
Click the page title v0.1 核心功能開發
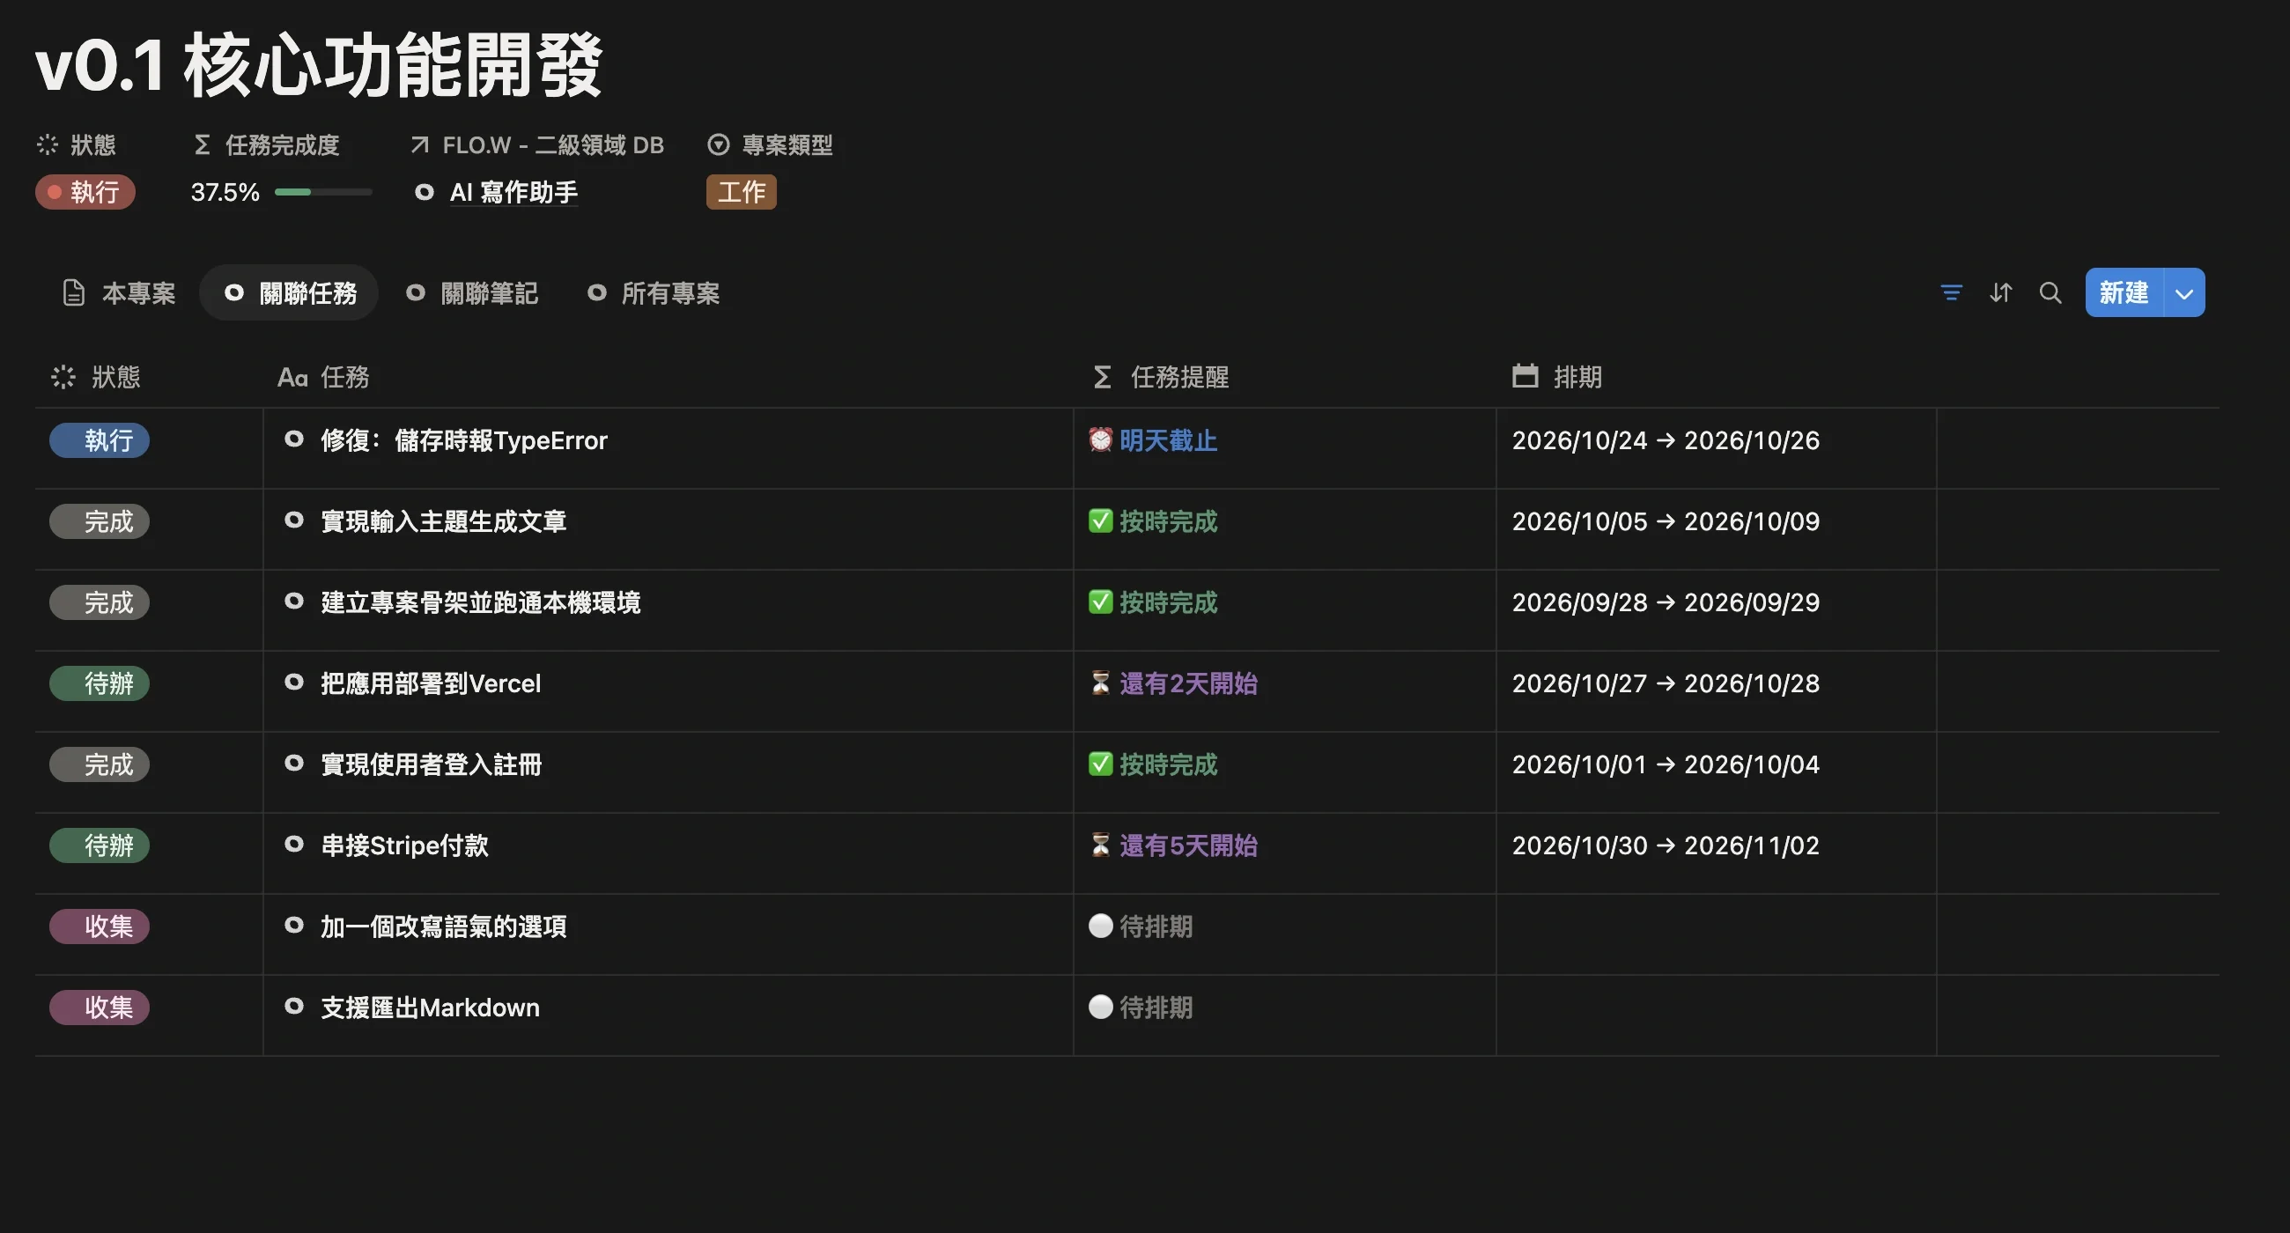320,64
